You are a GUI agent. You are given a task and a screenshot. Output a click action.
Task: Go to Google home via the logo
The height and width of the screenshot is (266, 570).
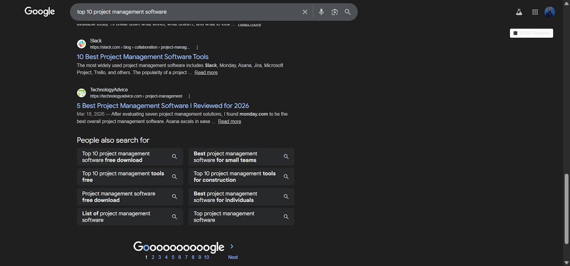[40, 12]
